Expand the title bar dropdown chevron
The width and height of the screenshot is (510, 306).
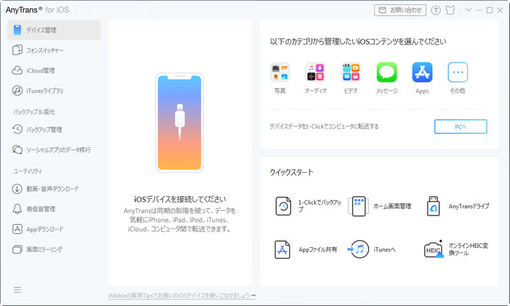(469, 10)
